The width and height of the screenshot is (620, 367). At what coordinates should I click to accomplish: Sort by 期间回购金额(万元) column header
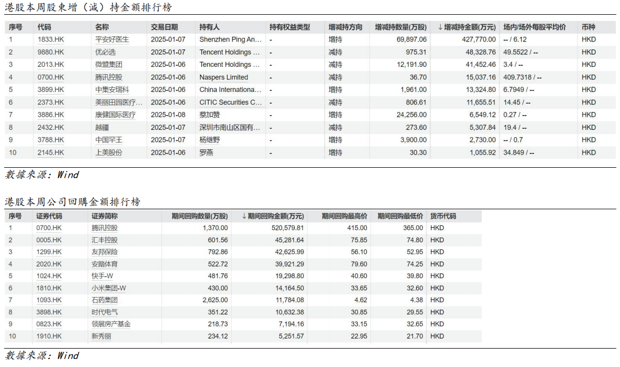tap(273, 216)
